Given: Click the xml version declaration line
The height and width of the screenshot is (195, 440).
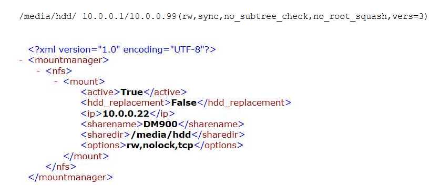Looking at the screenshot, I should 122,49.
